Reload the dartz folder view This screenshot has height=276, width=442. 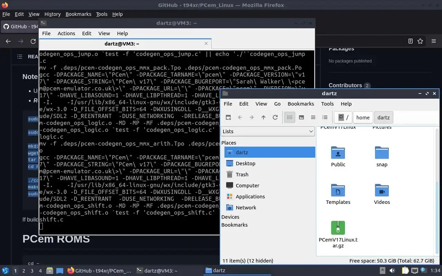[275, 117]
